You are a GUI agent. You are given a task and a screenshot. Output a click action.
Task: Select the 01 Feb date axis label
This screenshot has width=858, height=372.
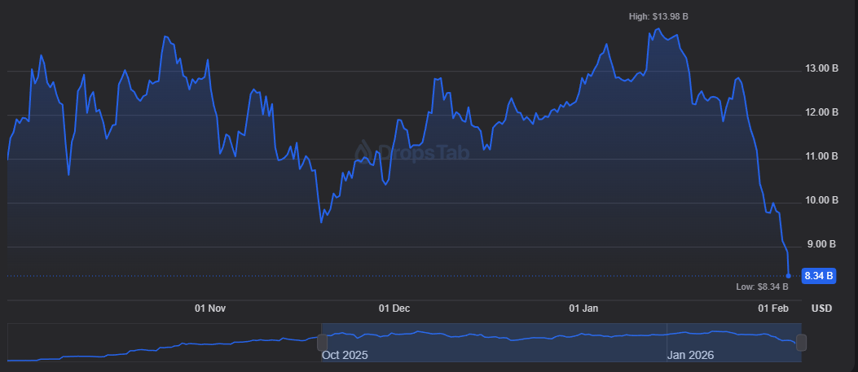773,309
